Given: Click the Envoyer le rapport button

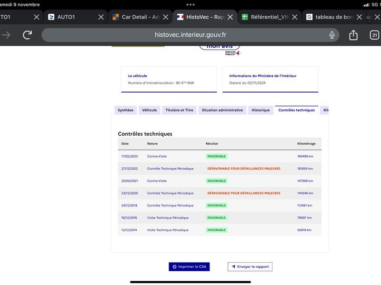Looking at the screenshot, I should (x=250, y=266).
